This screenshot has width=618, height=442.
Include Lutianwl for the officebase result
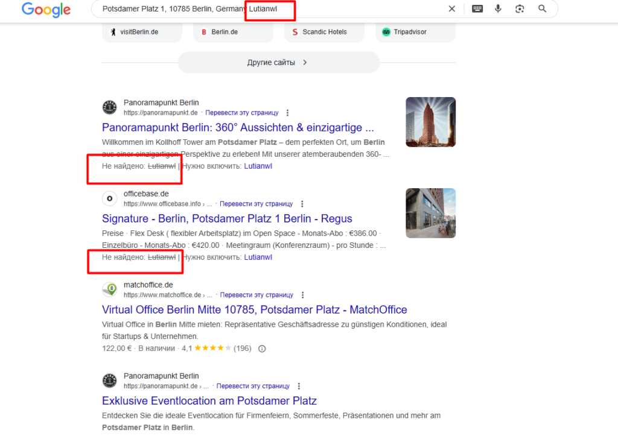click(258, 257)
